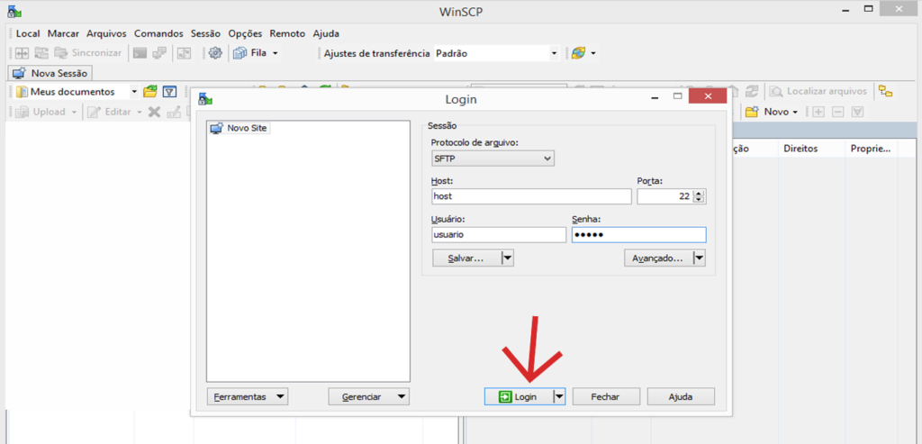This screenshot has width=922, height=444.
Task: Click the Fila queue icon
Action: (240, 53)
